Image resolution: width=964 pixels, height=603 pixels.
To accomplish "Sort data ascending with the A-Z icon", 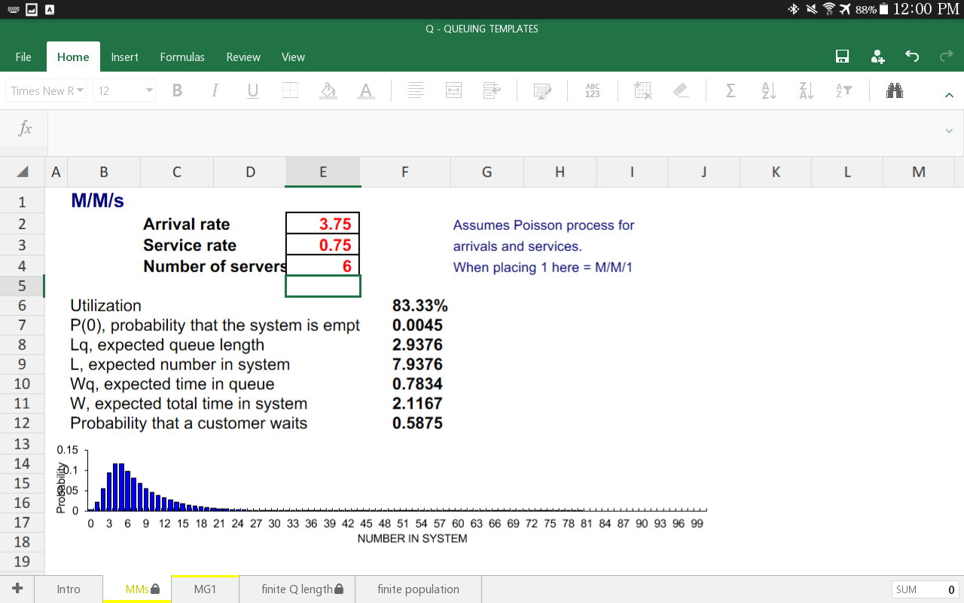I will (767, 90).
